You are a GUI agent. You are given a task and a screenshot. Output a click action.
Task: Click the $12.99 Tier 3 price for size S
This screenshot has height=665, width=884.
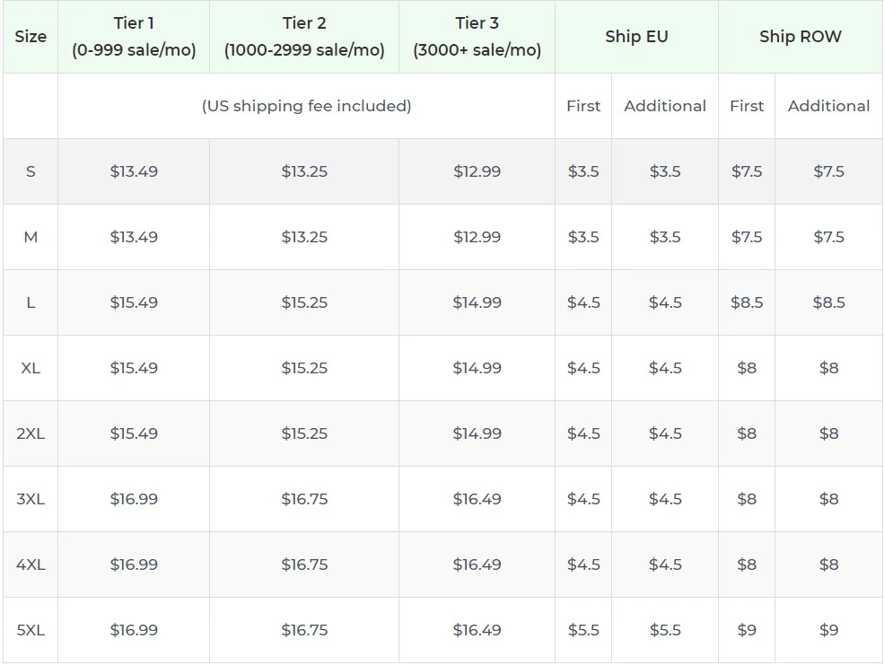coord(477,171)
